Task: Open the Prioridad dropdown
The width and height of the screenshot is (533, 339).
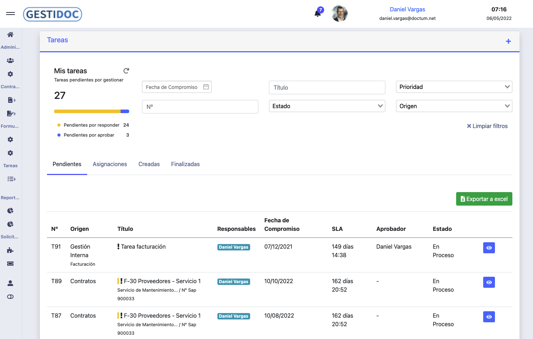Action: pyautogui.click(x=454, y=86)
